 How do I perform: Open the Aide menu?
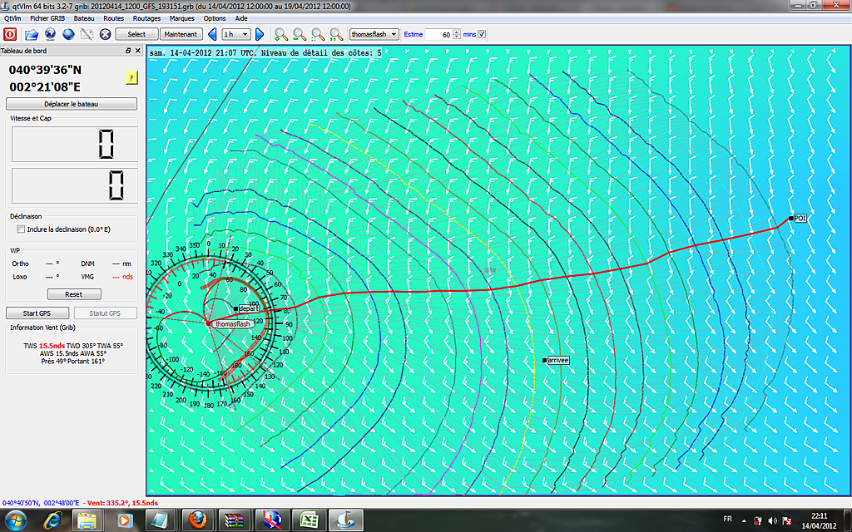pyautogui.click(x=240, y=18)
